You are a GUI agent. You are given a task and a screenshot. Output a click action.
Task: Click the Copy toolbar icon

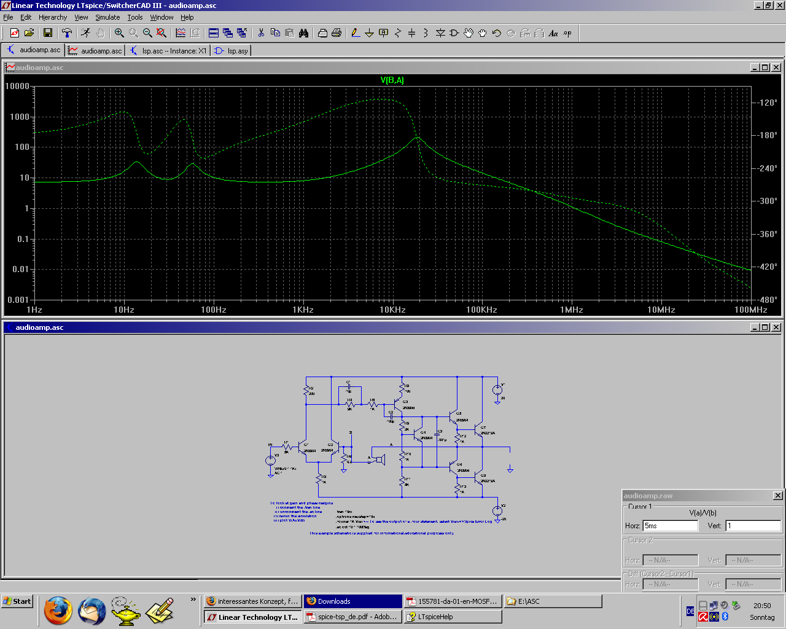click(x=275, y=33)
